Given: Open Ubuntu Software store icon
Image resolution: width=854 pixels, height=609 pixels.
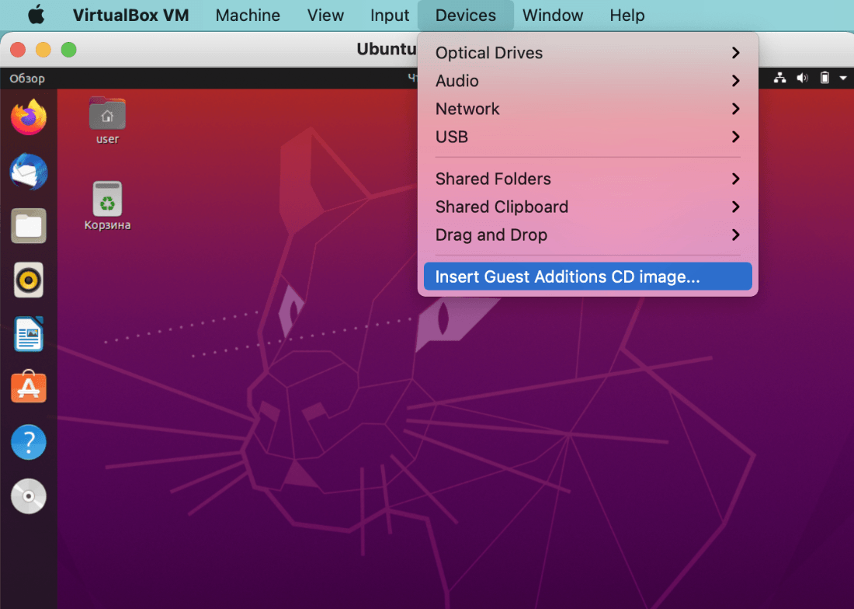Looking at the screenshot, I should coord(29,388).
